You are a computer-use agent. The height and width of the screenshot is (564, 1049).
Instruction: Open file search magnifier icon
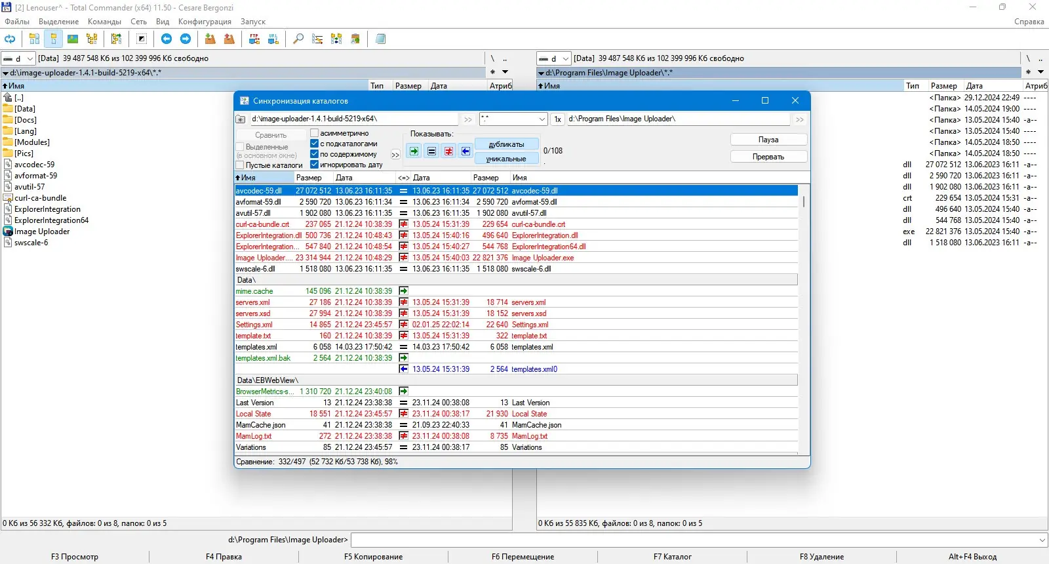298,39
